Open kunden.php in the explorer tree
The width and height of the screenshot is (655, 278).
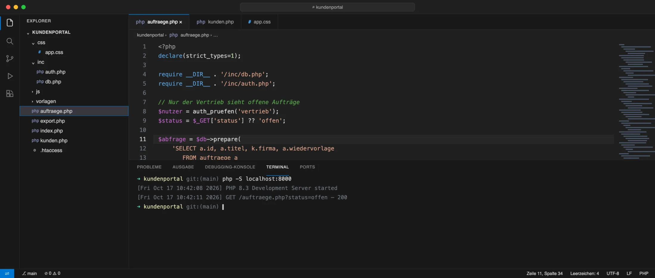tap(74, 141)
